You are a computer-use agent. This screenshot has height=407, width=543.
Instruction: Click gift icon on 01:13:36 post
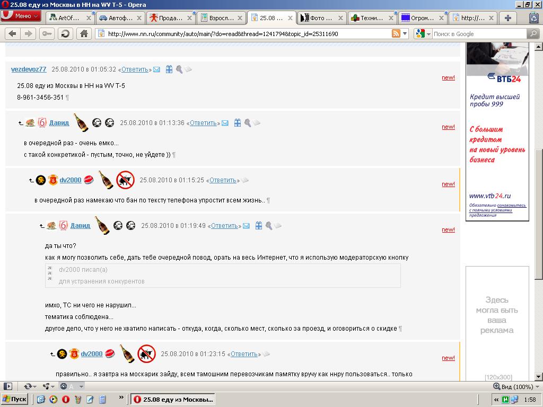tap(237, 122)
